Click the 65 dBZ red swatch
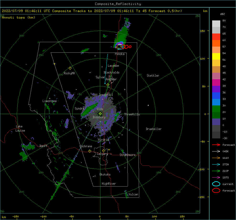The image size is (236, 220). point(216,37)
